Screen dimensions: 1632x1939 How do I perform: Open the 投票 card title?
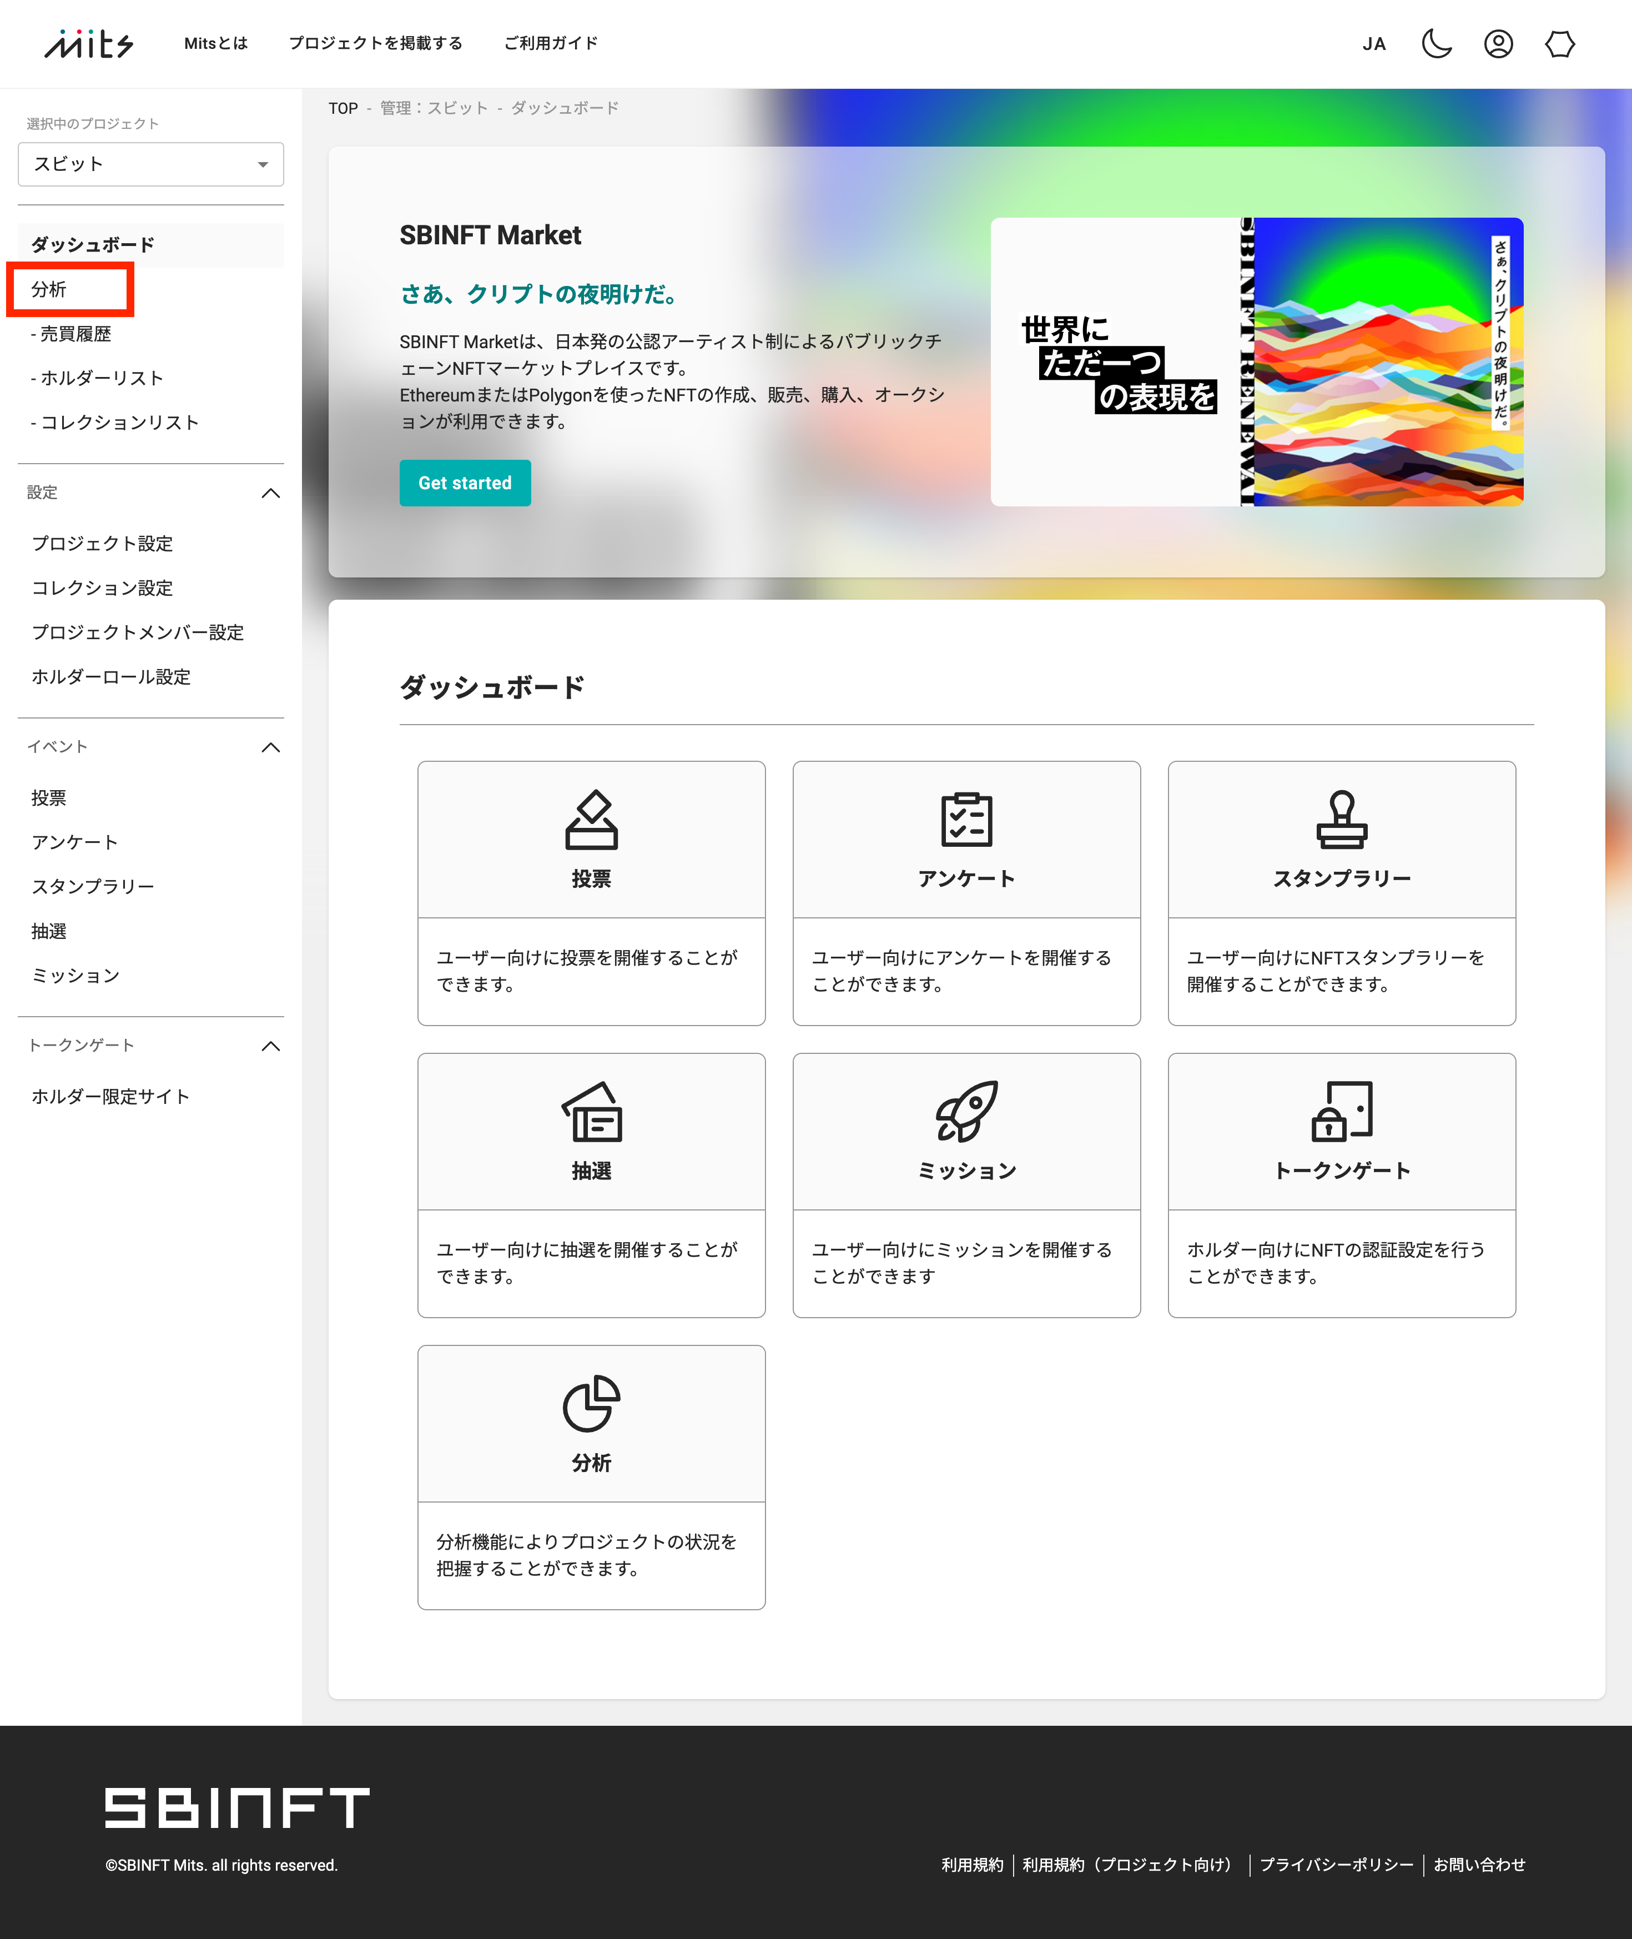(591, 878)
